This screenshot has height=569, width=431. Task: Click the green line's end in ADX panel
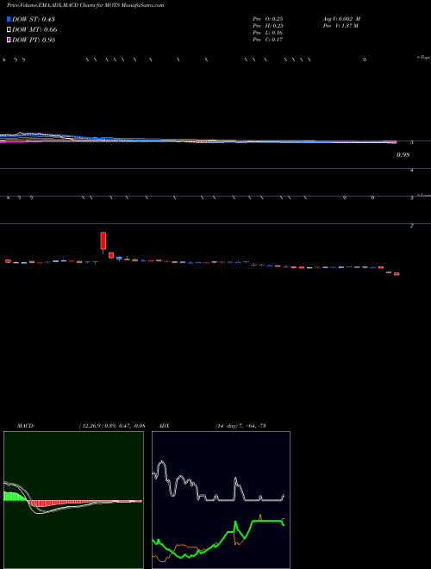pos(283,523)
